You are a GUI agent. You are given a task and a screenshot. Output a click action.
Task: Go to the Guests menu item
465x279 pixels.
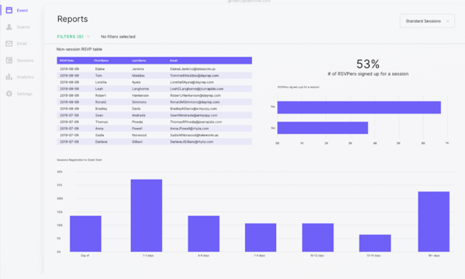(23, 27)
